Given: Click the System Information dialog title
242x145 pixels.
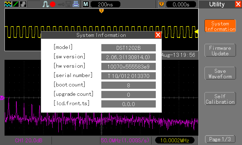Looking at the screenshot, I should pyautogui.click(x=101, y=35).
